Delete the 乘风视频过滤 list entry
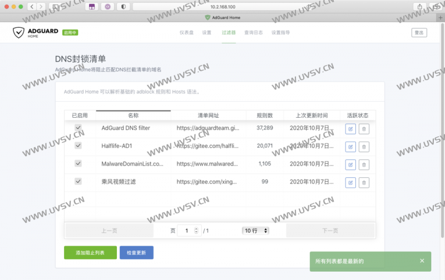 [x=364, y=183]
